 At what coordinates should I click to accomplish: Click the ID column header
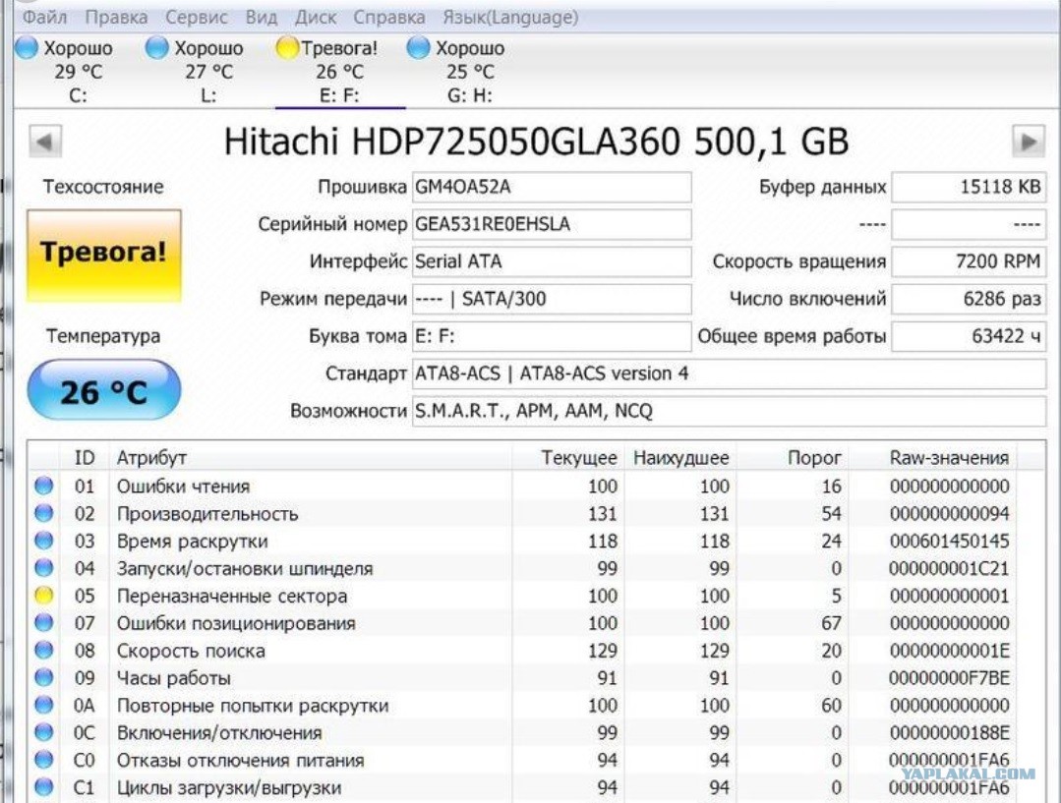[x=85, y=457]
